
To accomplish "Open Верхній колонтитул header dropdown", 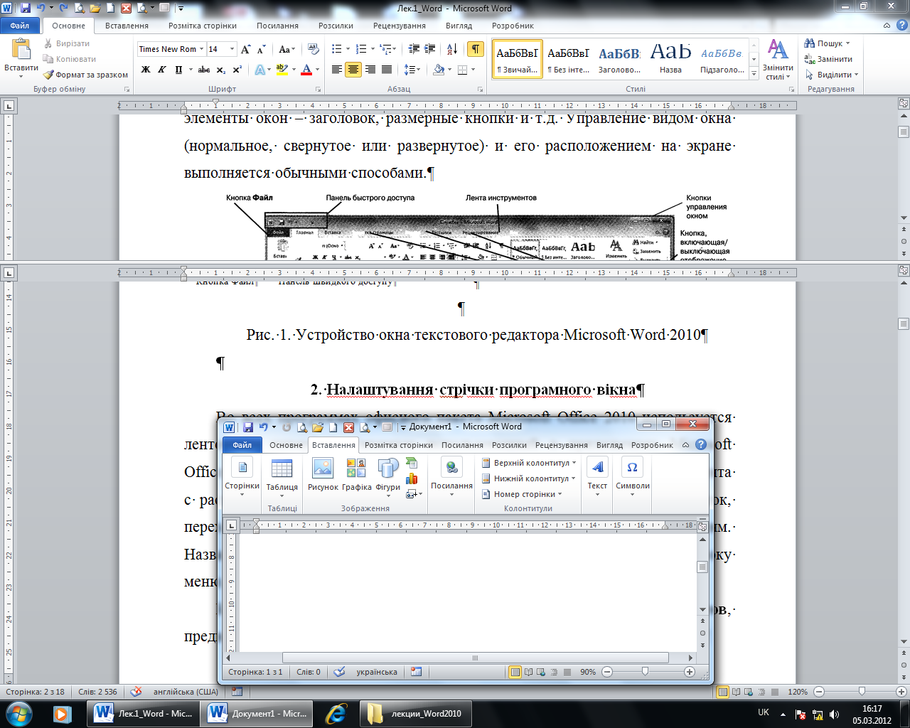I will 528,463.
